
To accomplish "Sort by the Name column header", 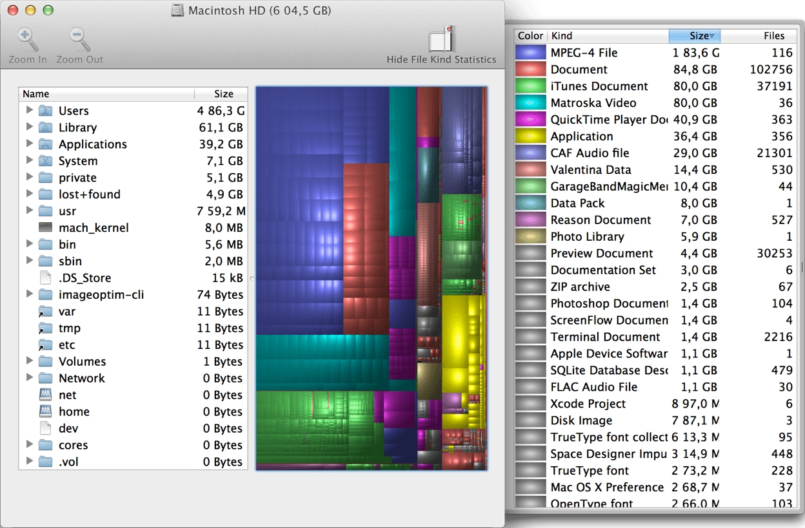I will tap(106, 94).
